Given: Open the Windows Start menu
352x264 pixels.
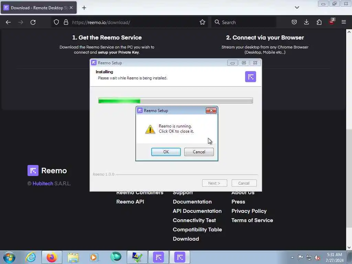Looking at the screenshot, I should point(9,257).
